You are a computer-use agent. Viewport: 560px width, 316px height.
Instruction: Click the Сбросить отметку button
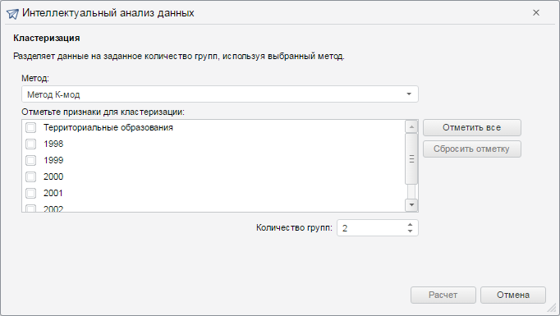click(x=472, y=149)
